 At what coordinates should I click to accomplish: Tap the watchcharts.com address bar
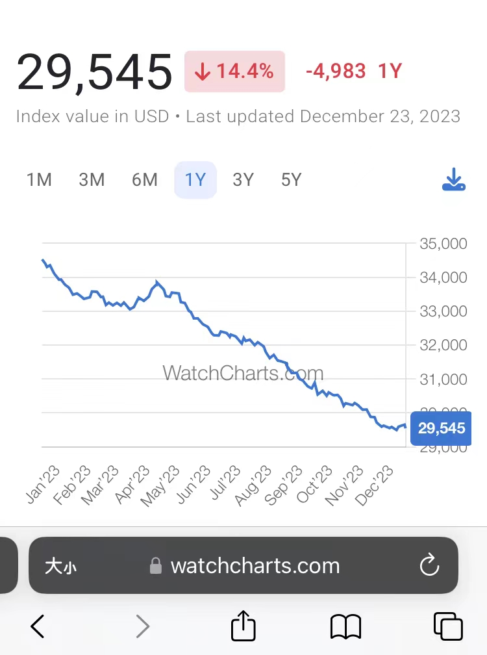click(255, 566)
